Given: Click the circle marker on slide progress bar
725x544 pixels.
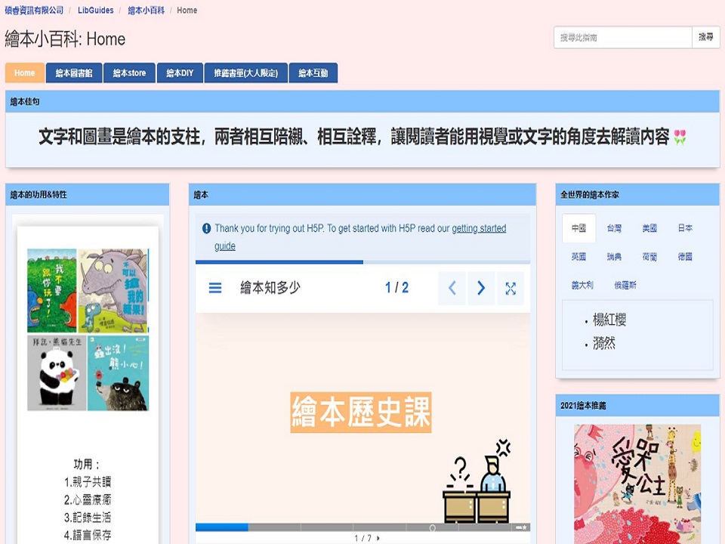Looking at the screenshot, I should pos(432,528).
